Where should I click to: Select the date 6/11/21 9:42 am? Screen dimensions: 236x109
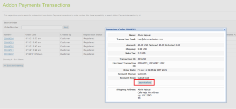33,50
